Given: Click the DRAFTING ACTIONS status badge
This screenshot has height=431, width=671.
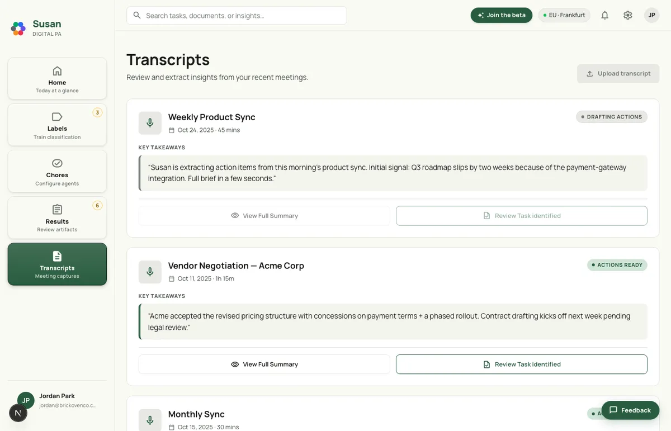Looking at the screenshot, I should click(x=612, y=117).
